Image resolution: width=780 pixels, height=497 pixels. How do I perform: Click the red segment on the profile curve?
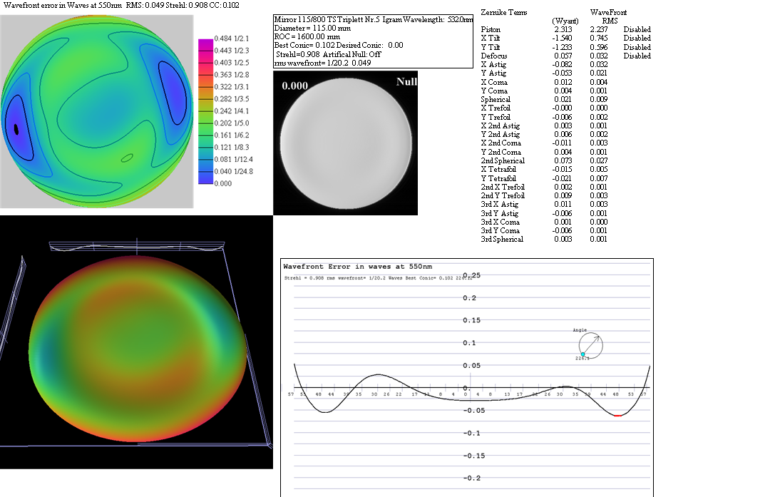[x=617, y=415]
